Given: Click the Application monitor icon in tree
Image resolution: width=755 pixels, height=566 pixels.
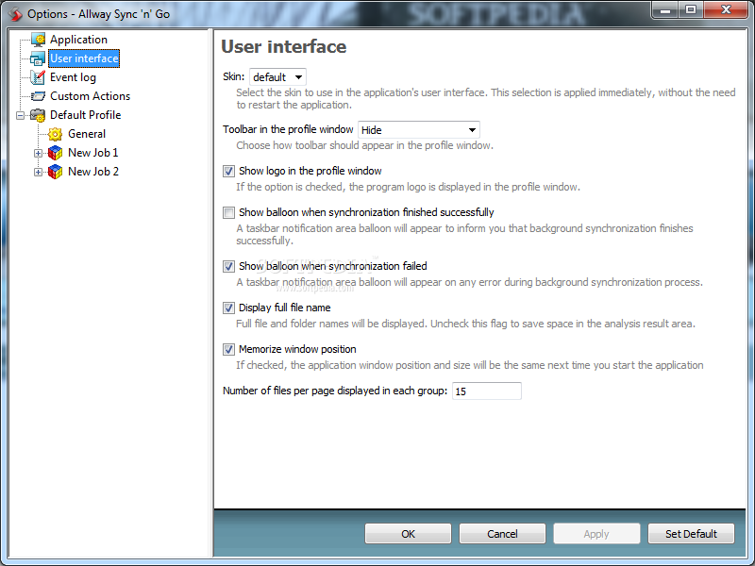Looking at the screenshot, I should coord(38,40).
